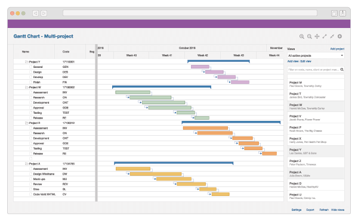Image resolution: width=358 pixels, height=221 pixels.
Task: Click the zoom out magnifier icon
Action: tap(309, 36)
